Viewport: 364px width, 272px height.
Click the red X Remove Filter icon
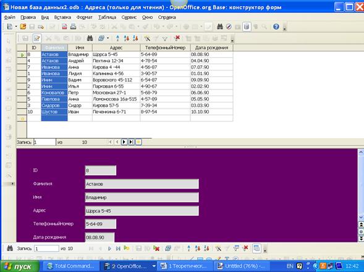coord(177,38)
